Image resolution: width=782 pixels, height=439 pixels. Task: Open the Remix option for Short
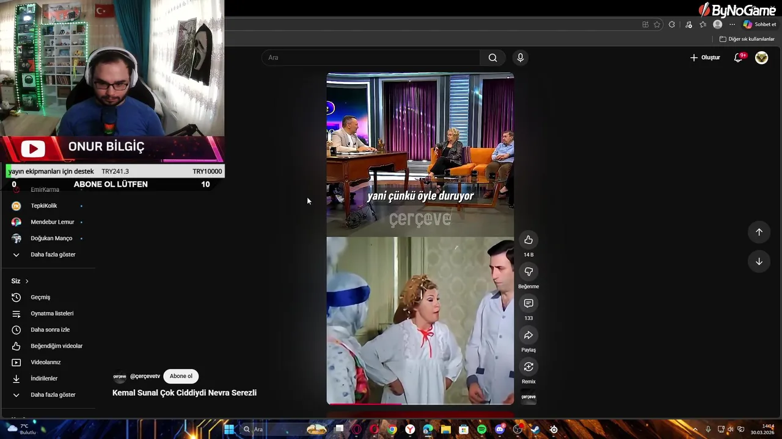coord(528,366)
